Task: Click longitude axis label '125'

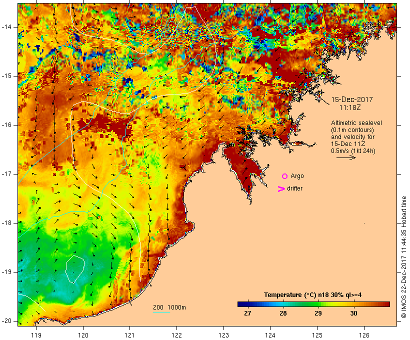Action: (x=317, y=335)
